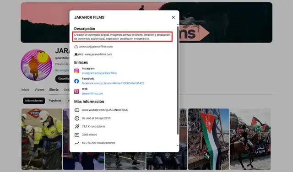Screen dimensions: 293x172
Task: Open the Metro workers short thumbnail
Action: point(42,139)
